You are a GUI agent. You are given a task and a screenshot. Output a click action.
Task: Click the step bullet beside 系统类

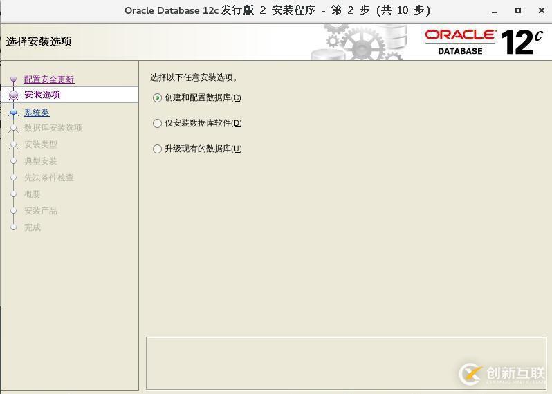[13, 112]
